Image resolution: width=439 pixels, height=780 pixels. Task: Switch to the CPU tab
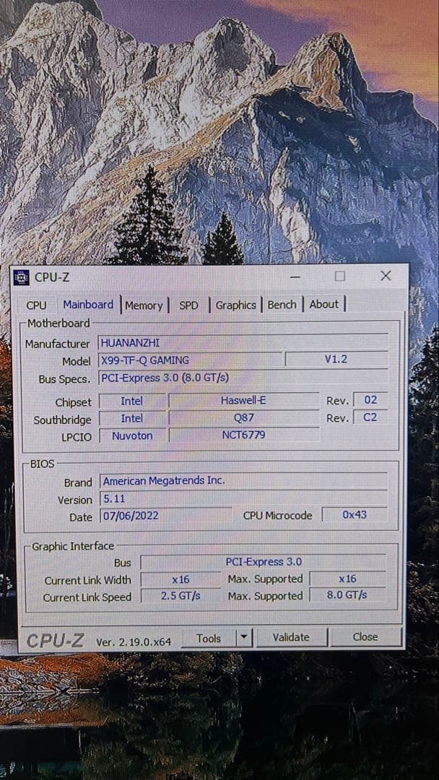(36, 305)
